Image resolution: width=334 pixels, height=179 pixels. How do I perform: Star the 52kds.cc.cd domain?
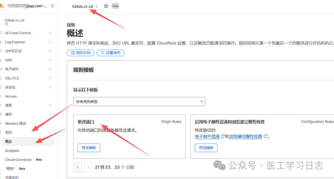106,6
